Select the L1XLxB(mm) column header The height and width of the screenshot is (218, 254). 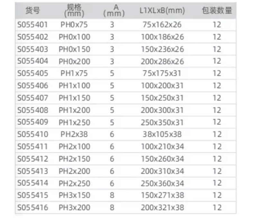(162, 11)
